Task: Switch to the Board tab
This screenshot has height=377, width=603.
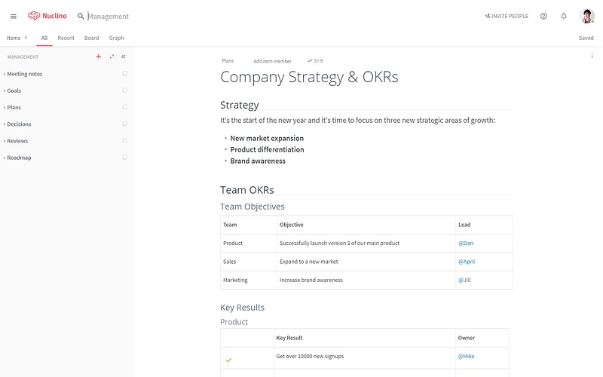Action: click(91, 38)
